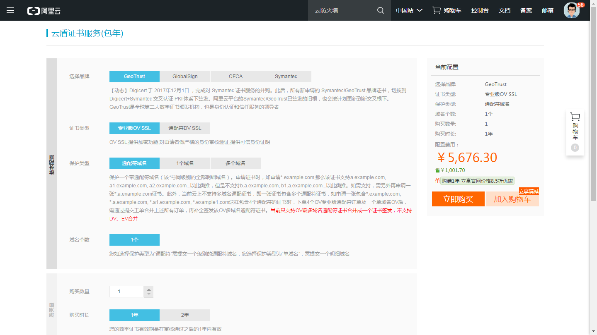Click the 购满1年 立享官网价格8.5折优惠 promo
Screen dimensions: 597x335
[477, 181]
